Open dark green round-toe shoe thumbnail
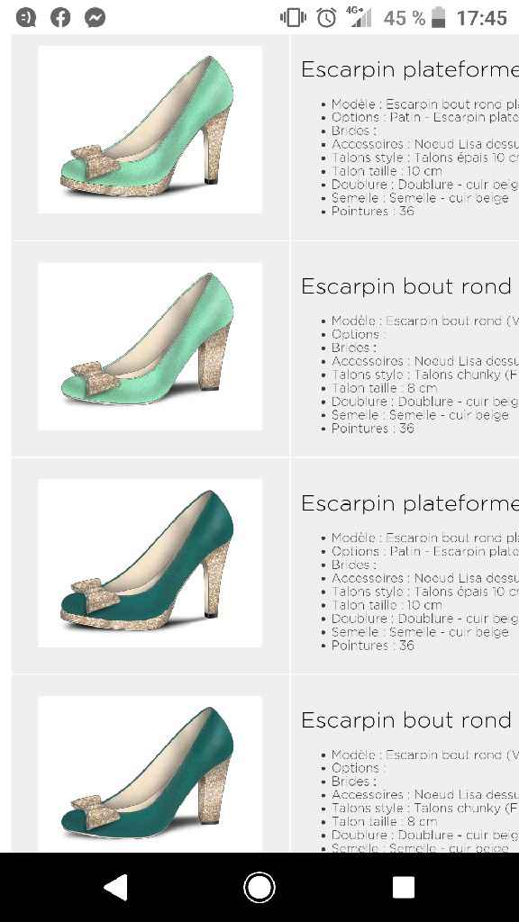Image resolution: width=519 pixels, height=922 pixels. [150, 775]
